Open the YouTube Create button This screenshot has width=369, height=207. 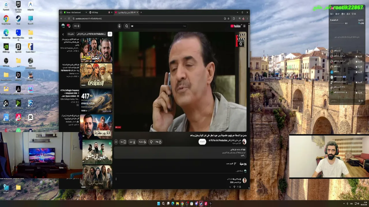(76, 26)
